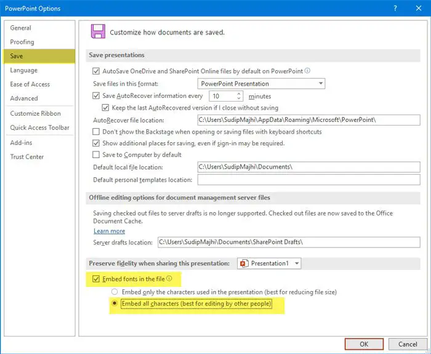Click the Cancel button
The width and height of the screenshot is (431, 354).
coord(408,344)
